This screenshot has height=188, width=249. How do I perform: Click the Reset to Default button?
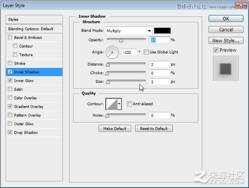154,129
